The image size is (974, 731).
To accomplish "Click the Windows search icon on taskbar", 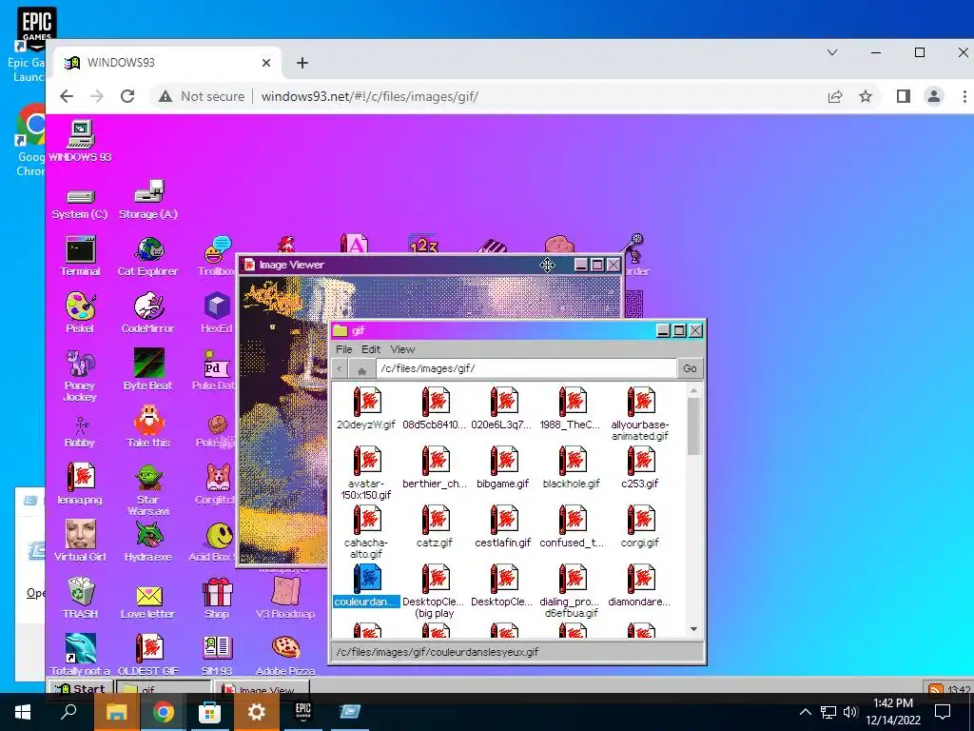I will tap(68, 712).
